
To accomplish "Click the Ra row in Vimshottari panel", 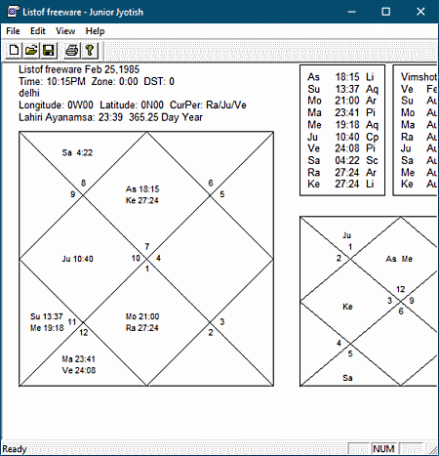I will click(x=419, y=137).
